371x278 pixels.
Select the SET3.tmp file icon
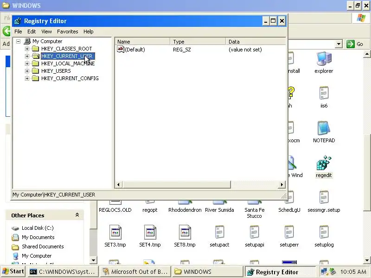(115, 232)
